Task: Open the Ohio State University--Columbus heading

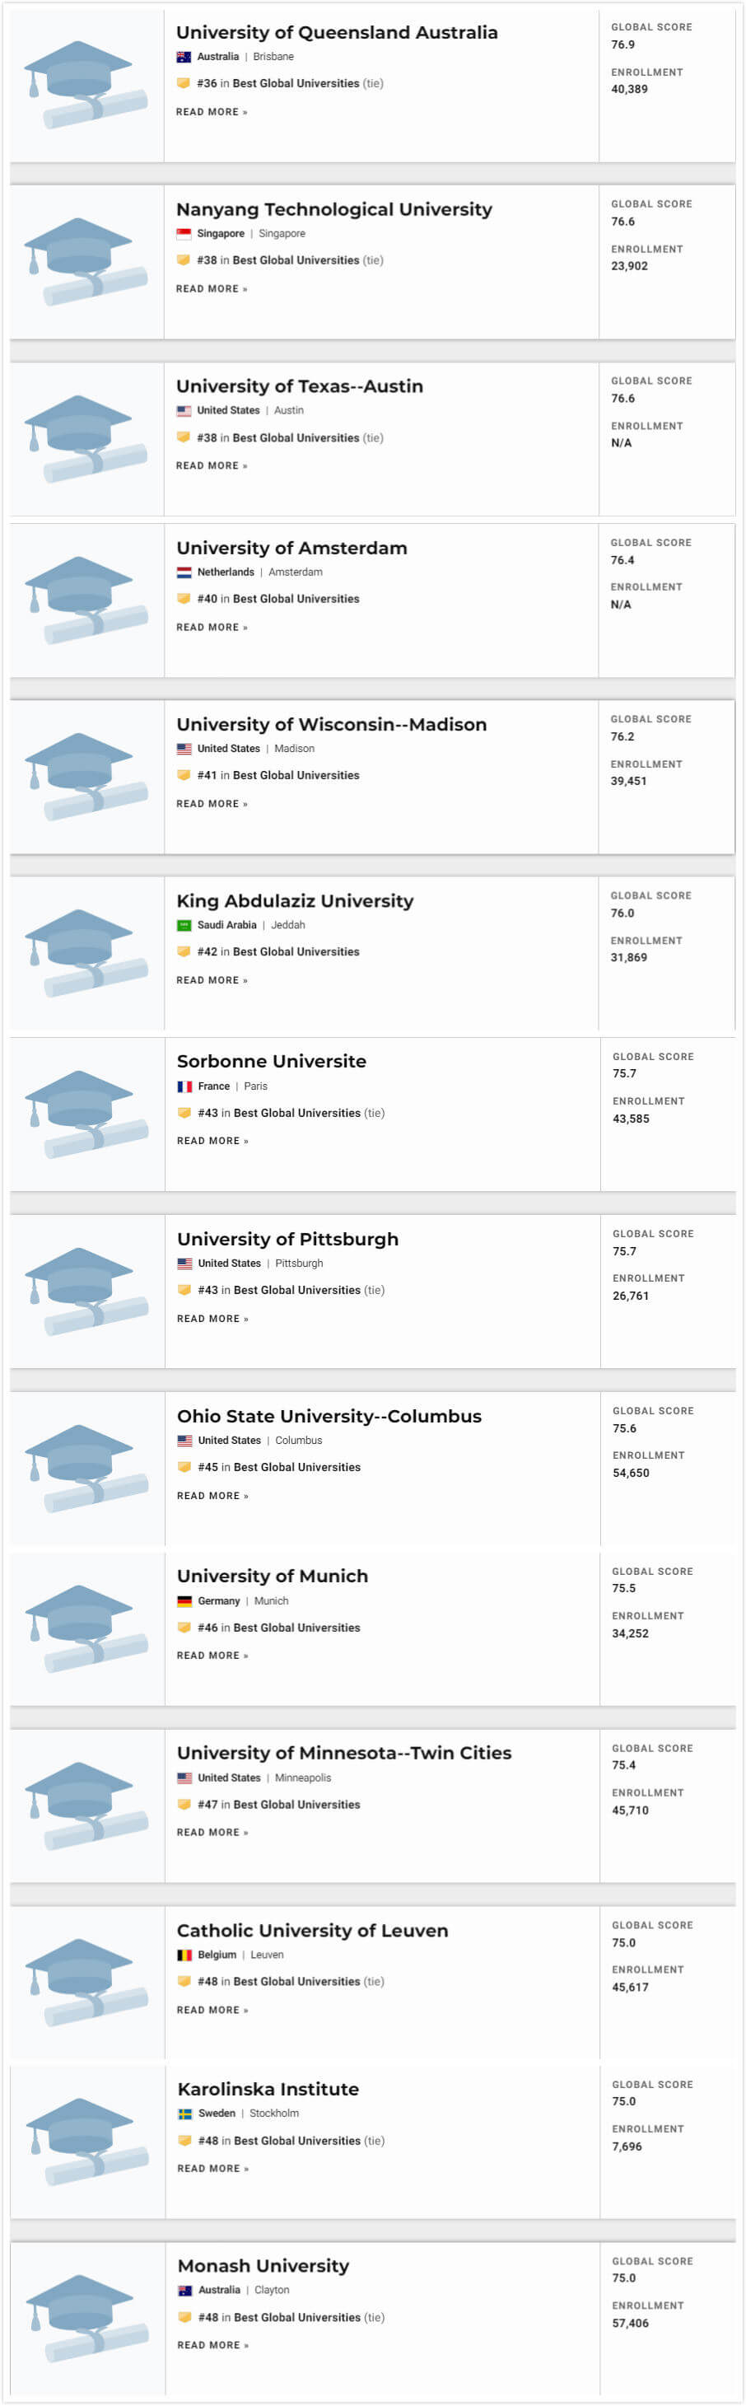Action: (x=329, y=1416)
